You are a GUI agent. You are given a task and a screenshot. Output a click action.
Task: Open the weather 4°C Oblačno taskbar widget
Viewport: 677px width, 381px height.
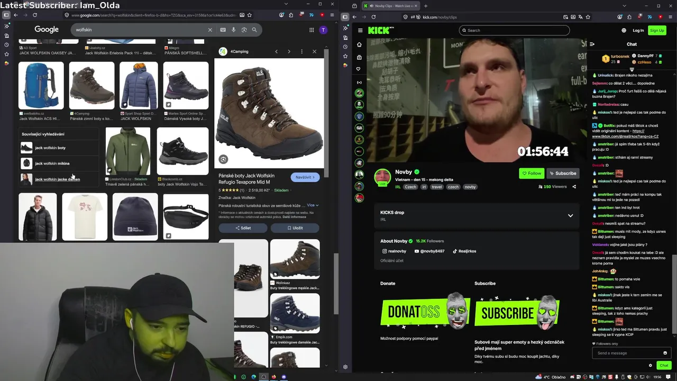point(551,377)
